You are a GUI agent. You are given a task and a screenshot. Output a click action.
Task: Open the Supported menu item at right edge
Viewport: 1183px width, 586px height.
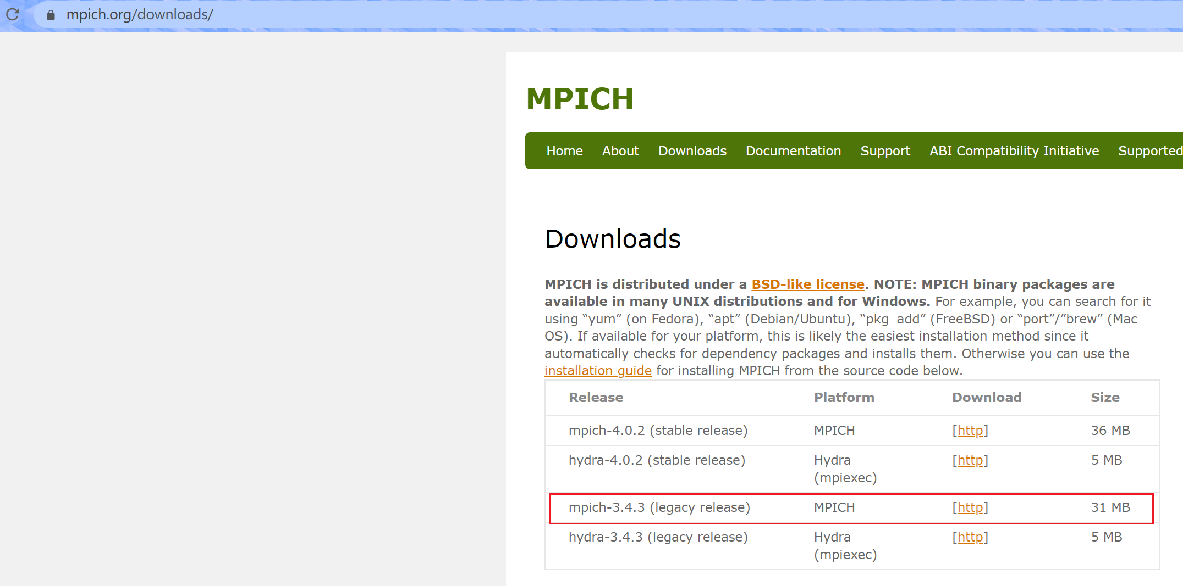pyautogui.click(x=1150, y=151)
